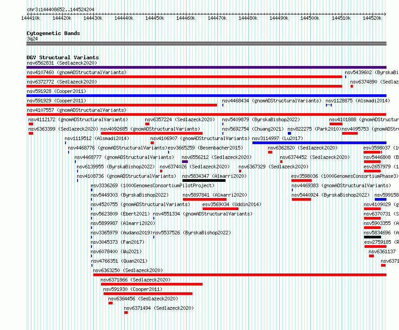
Task: Open the nsv6363399 (Sedlazeck2020) label
Action: tap(63, 129)
